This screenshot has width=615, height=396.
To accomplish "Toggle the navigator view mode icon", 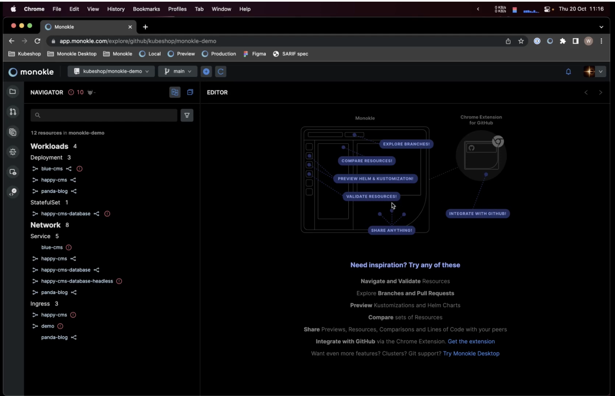I will pyautogui.click(x=175, y=92).
